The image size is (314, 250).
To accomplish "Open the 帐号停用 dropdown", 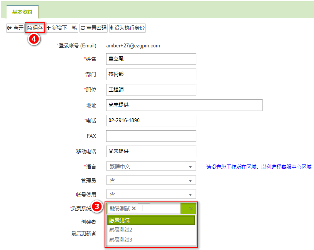I will point(151,194).
